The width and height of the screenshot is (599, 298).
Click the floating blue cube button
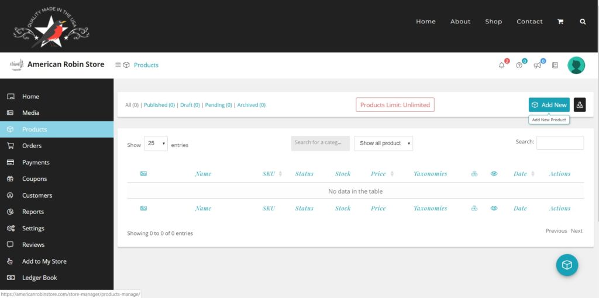click(567, 265)
